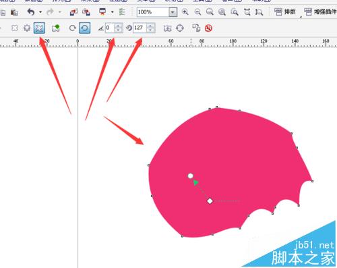The width and height of the screenshot is (337, 268).
Task: Click the Zoom Out magnifier
Action: (x=197, y=11)
